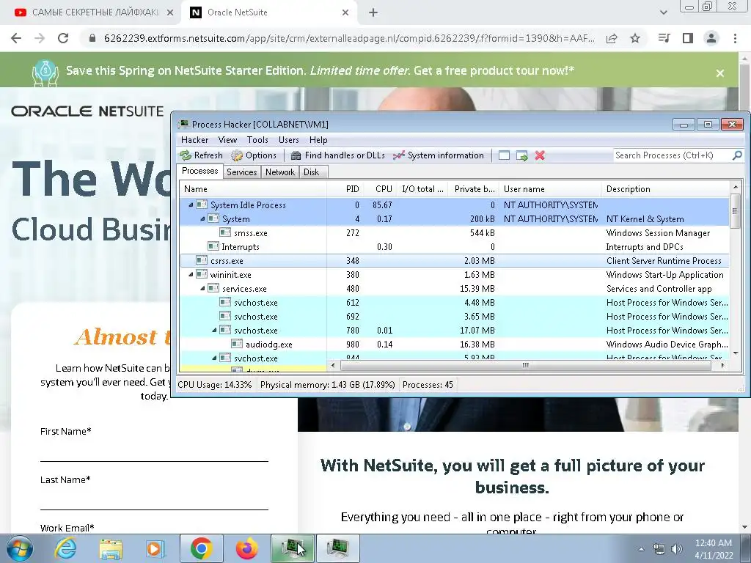
Task: Reload the NetSuite page
Action: (63, 38)
